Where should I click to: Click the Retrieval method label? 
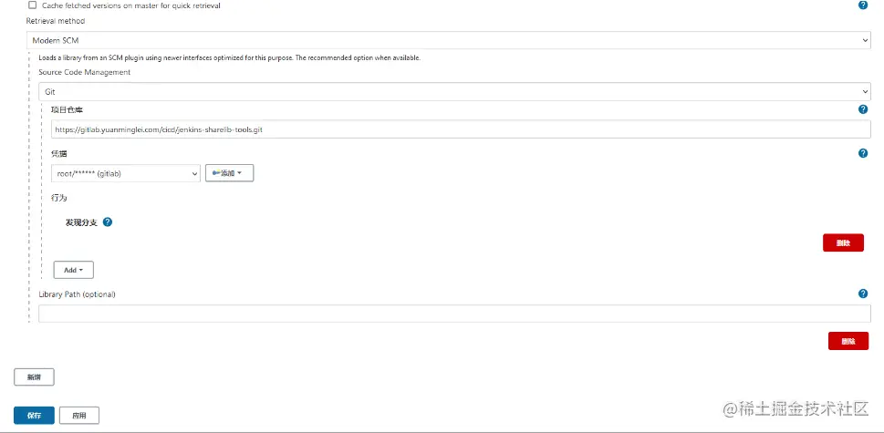tap(56, 21)
